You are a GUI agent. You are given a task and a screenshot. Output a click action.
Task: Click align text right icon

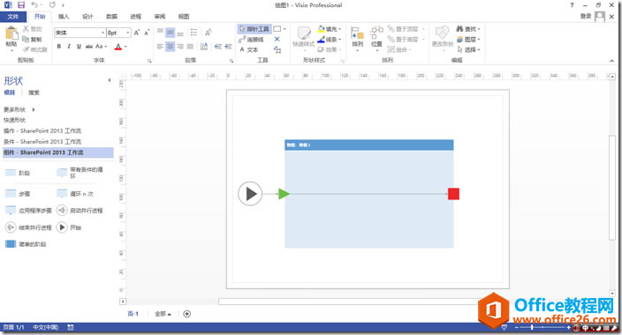(x=180, y=47)
